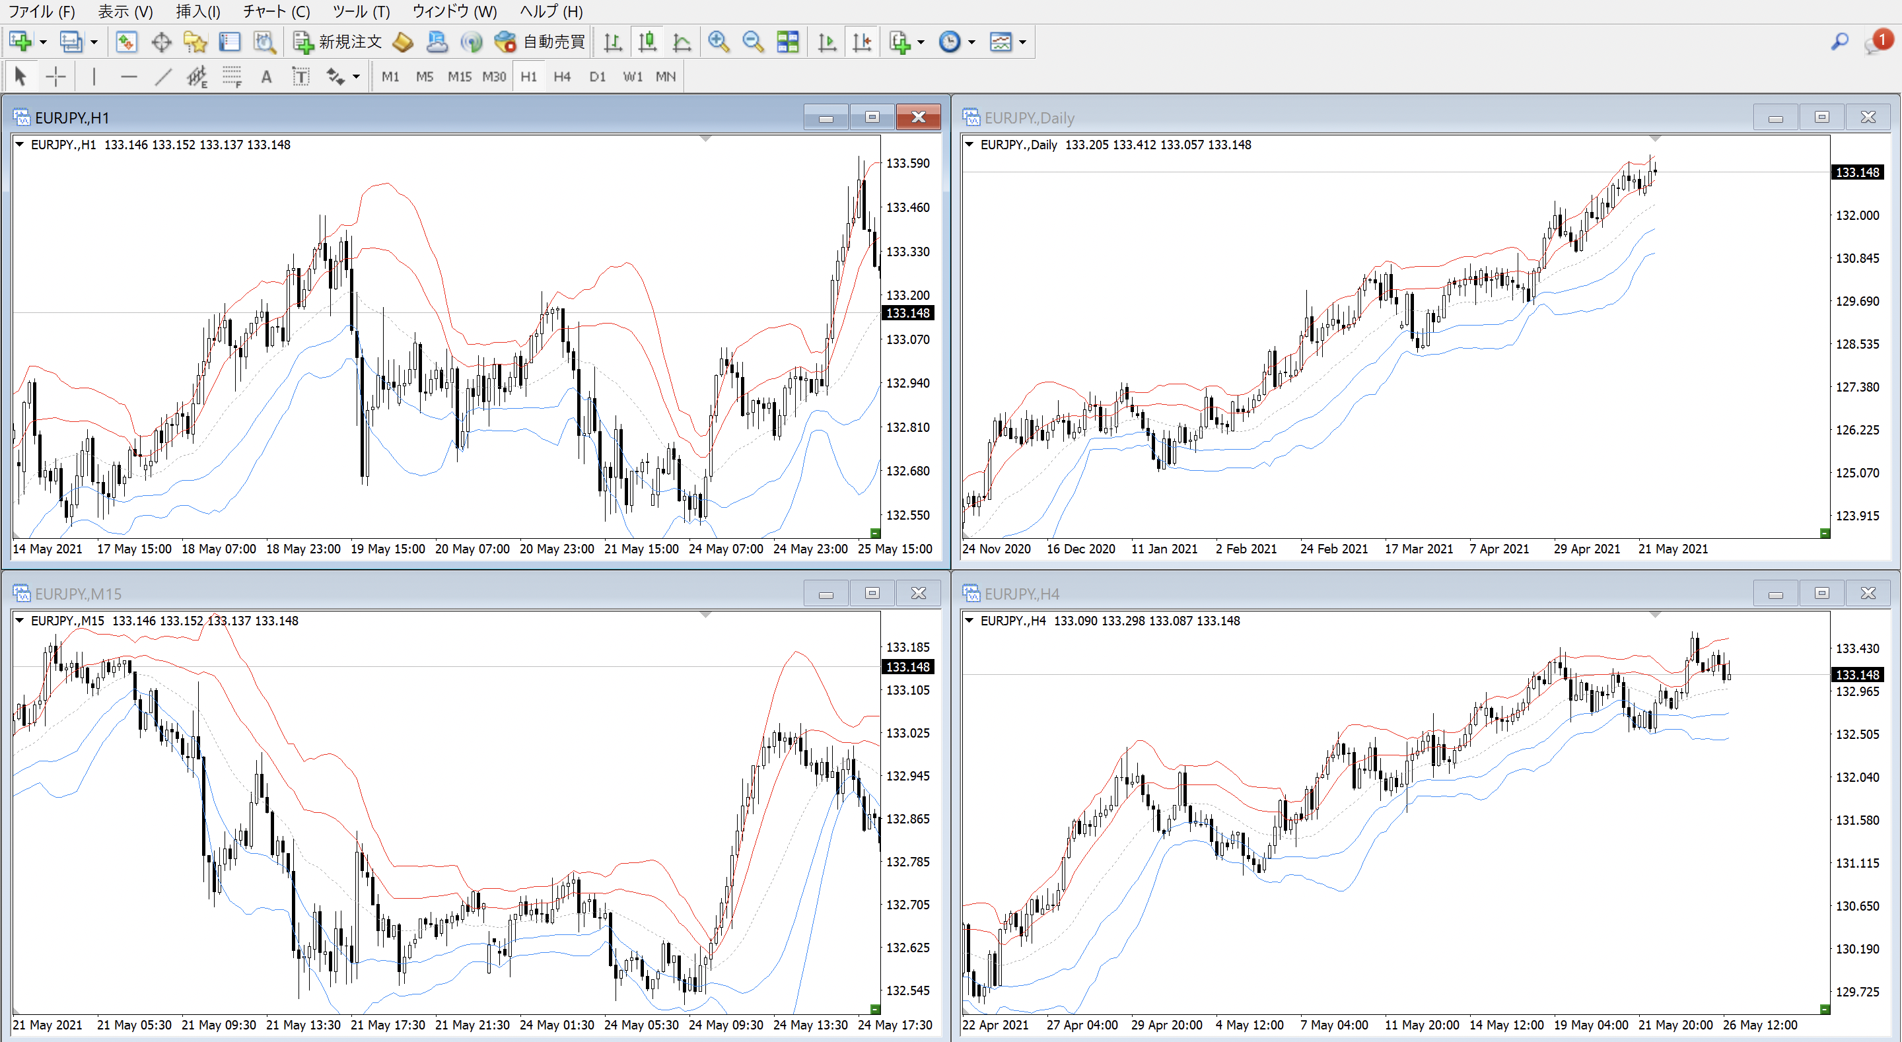Switch timeframe to H4
1902x1042 pixels.
click(x=562, y=77)
